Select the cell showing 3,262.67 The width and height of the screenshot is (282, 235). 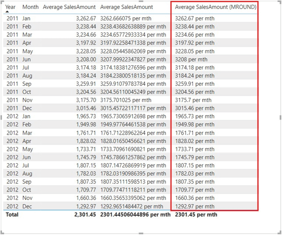click(x=86, y=18)
